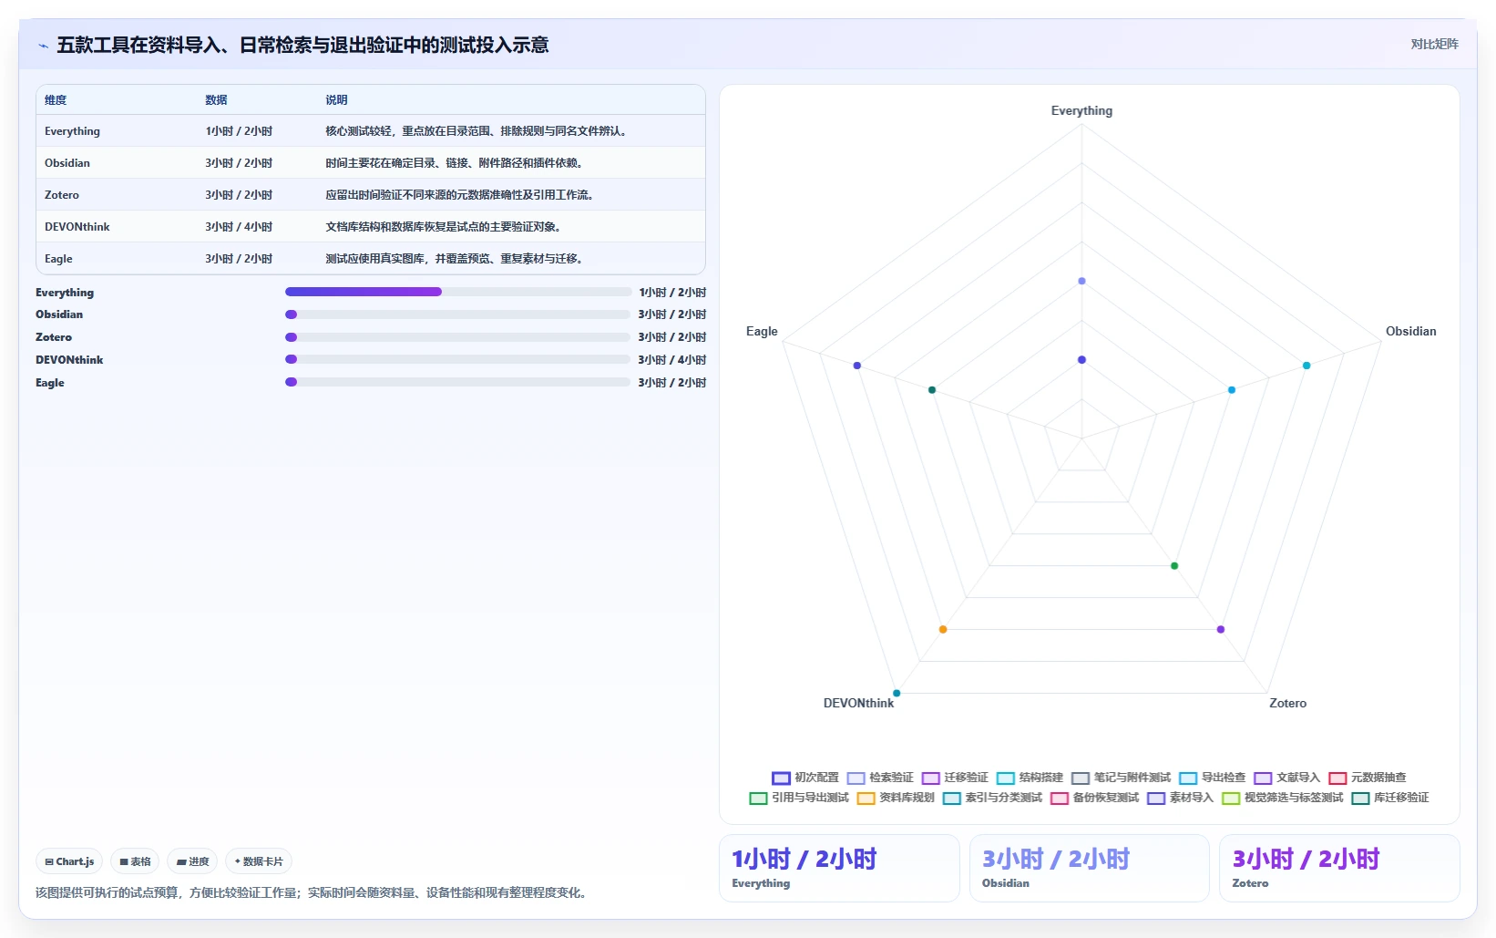The width and height of the screenshot is (1496, 938).
Task: Select the 表格 chip
Action: (135, 861)
